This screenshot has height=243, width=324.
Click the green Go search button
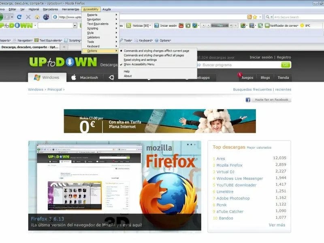pos(286,65)
